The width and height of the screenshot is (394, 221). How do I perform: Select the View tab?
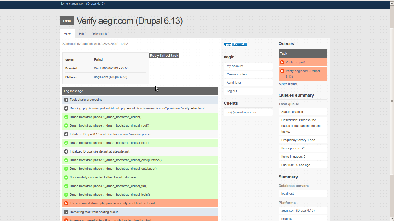pos(67,34)
